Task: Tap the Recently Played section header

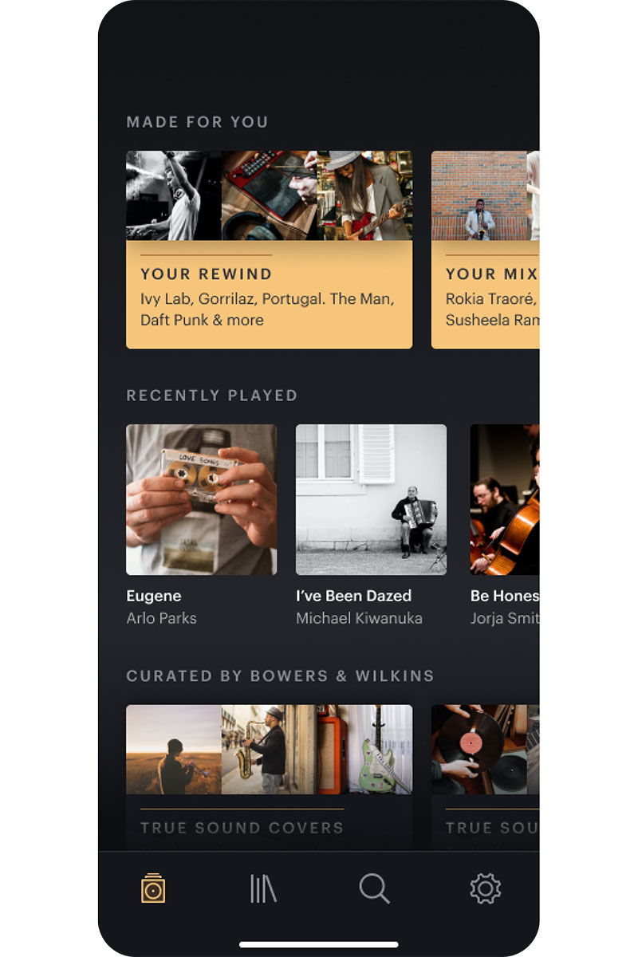Action: [x=211, y=396]
